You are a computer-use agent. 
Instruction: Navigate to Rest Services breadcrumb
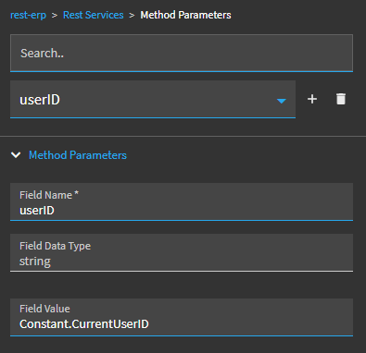(94, 15)
